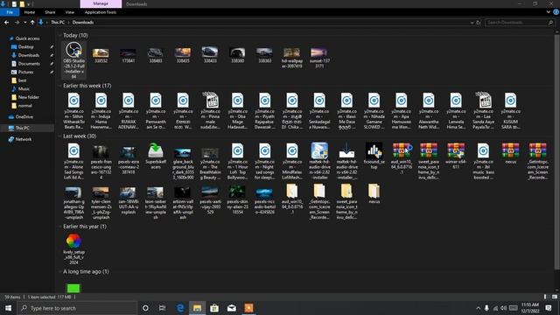
Task: Select the y2mate Alone Sad Songs file
Action: [x=73, y=161]
